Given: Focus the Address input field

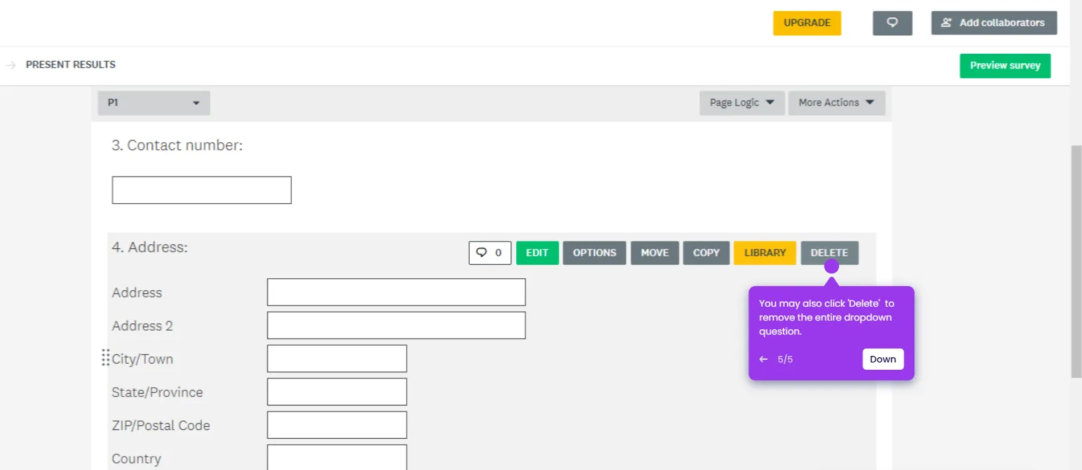Looking at the screenshot, I should 396,292.
